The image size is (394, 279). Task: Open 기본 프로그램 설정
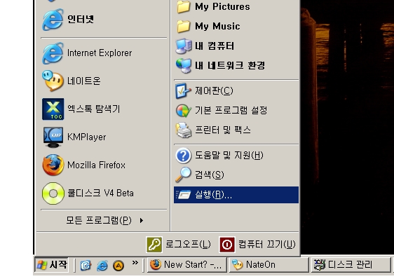coord(236,110)
